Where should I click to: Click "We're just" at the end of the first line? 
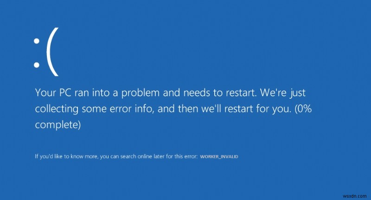283,93
